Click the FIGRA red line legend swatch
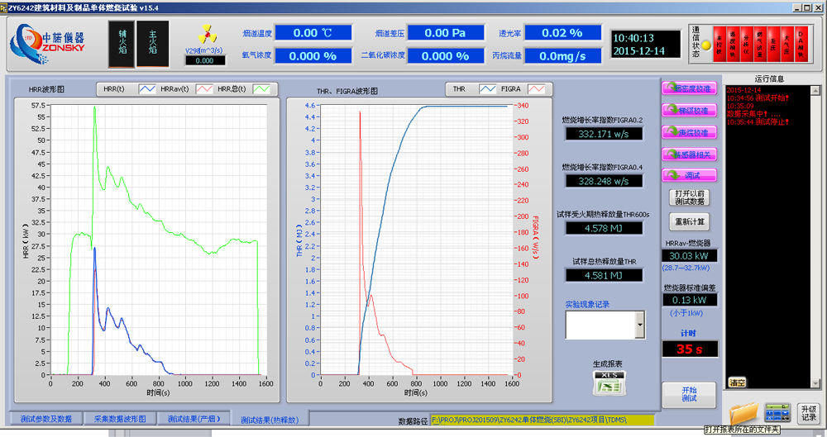The image size is (827, 437). click(537, 89)
